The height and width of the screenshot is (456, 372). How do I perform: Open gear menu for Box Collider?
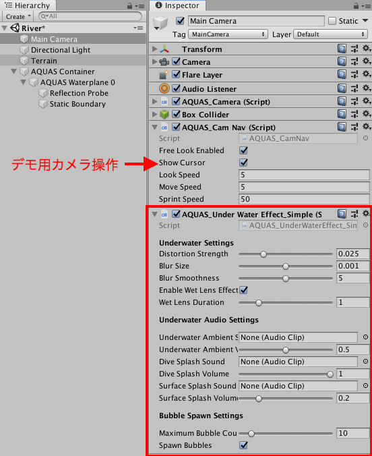366,114
